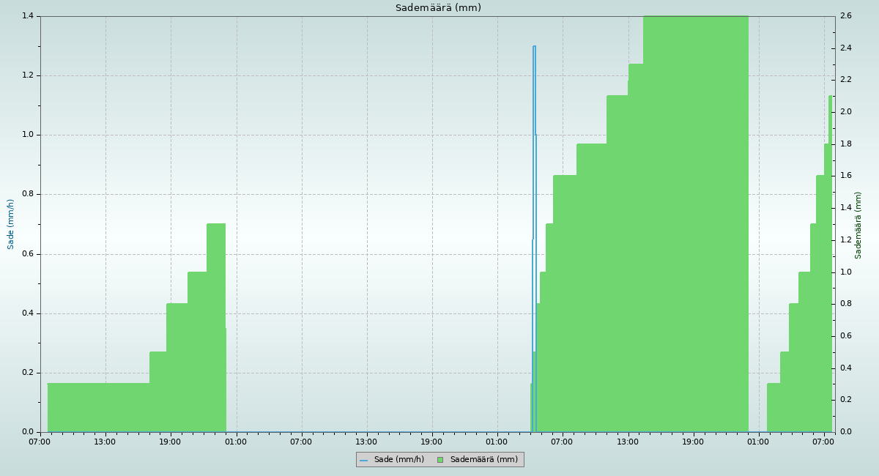The height and width of the screenshot is (476, 879).
Task: Click the last 19:00 label on time axis
Action: (693, 442)
